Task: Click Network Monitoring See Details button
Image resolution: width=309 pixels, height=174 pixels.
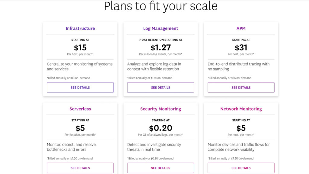Action: pyautogui.click(x=241, y=168)
